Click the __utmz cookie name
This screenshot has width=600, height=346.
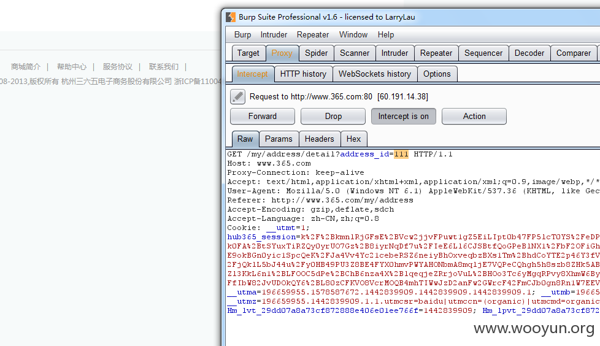[x=242, y=301]
